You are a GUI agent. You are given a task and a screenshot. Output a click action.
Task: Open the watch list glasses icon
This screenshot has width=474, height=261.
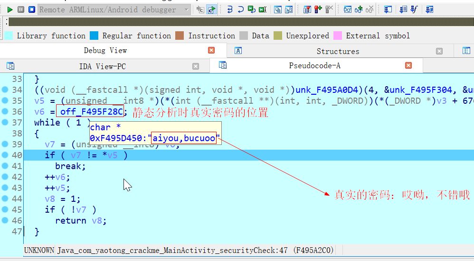[348, 9]
